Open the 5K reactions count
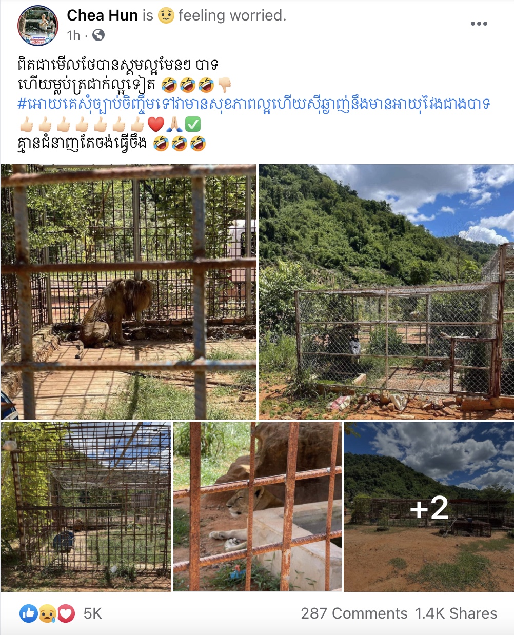 93,613
